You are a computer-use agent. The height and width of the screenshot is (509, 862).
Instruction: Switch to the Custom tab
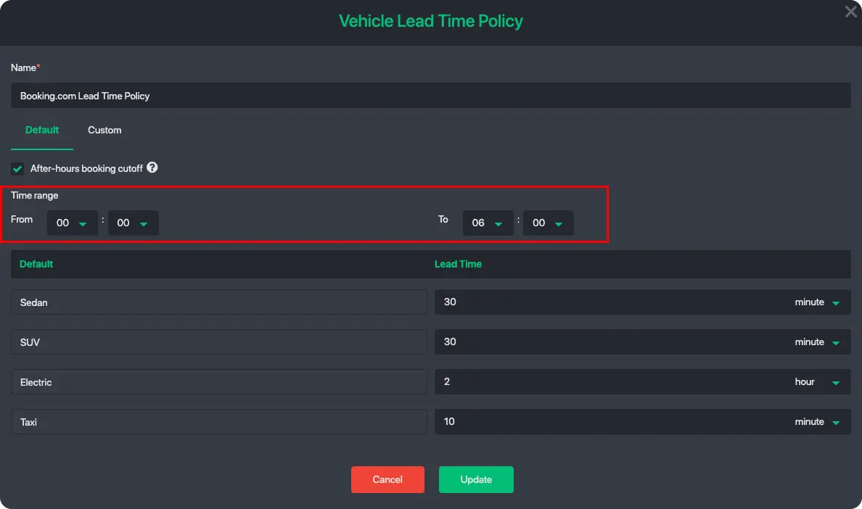(x=104, y=131)
